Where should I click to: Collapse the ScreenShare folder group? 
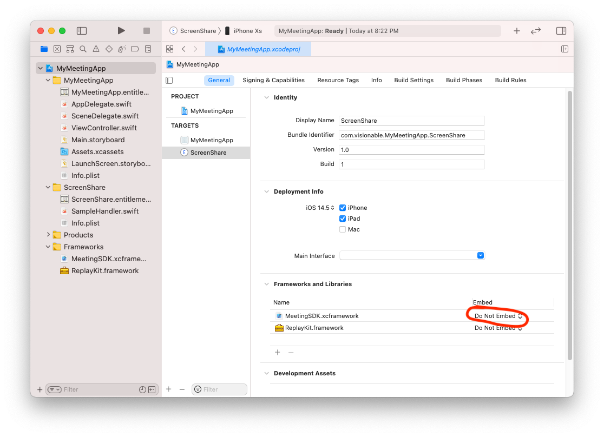(48, 187)
